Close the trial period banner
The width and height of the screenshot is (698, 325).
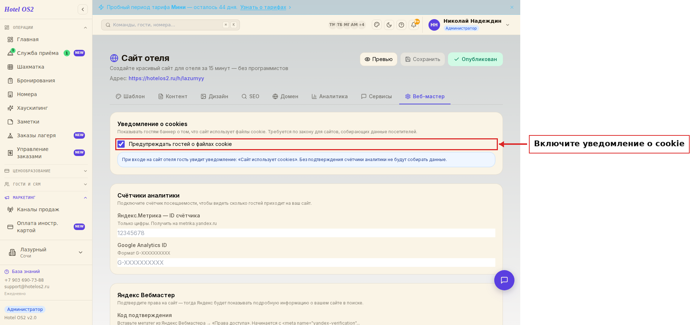click(512, 7)
